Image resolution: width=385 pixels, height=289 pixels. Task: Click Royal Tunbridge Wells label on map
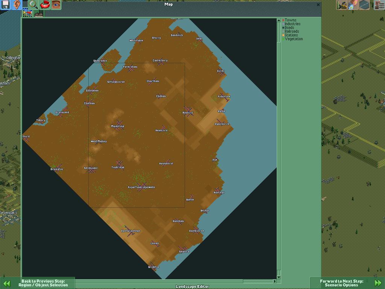tap(141, 187)
